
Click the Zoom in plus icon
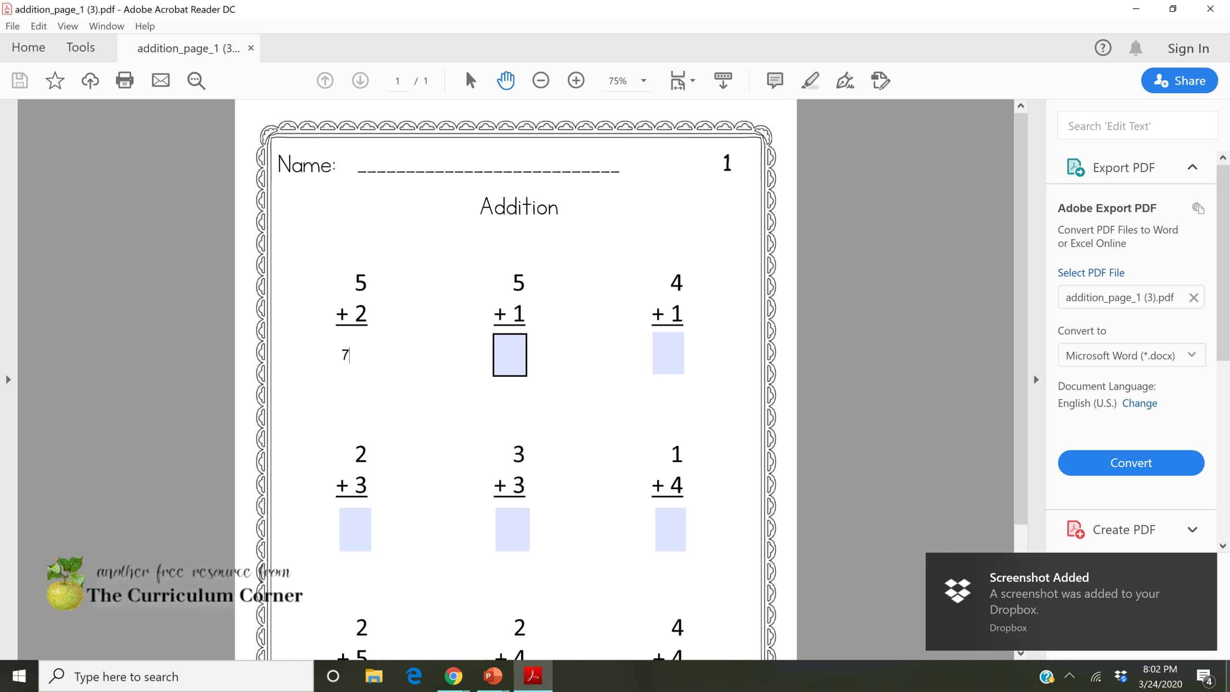[x=576, y=80]
